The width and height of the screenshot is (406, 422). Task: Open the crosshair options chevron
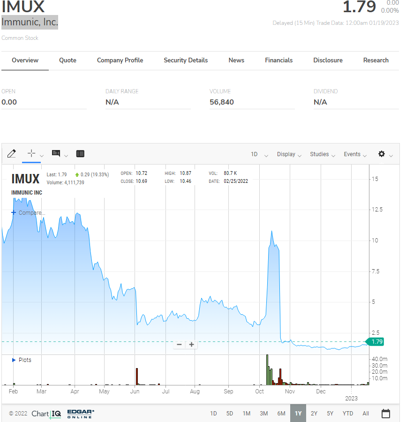[x=42, y=156]
